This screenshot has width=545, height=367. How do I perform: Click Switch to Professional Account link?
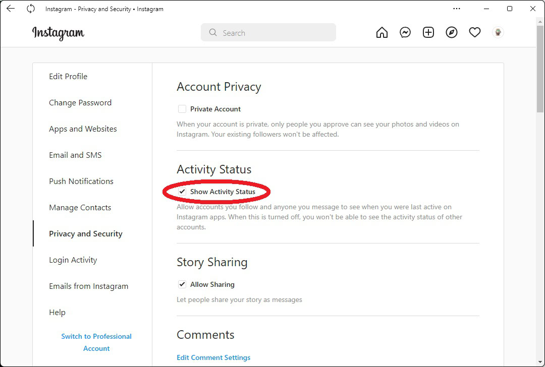pyautogui.click(x=96, y=342)
